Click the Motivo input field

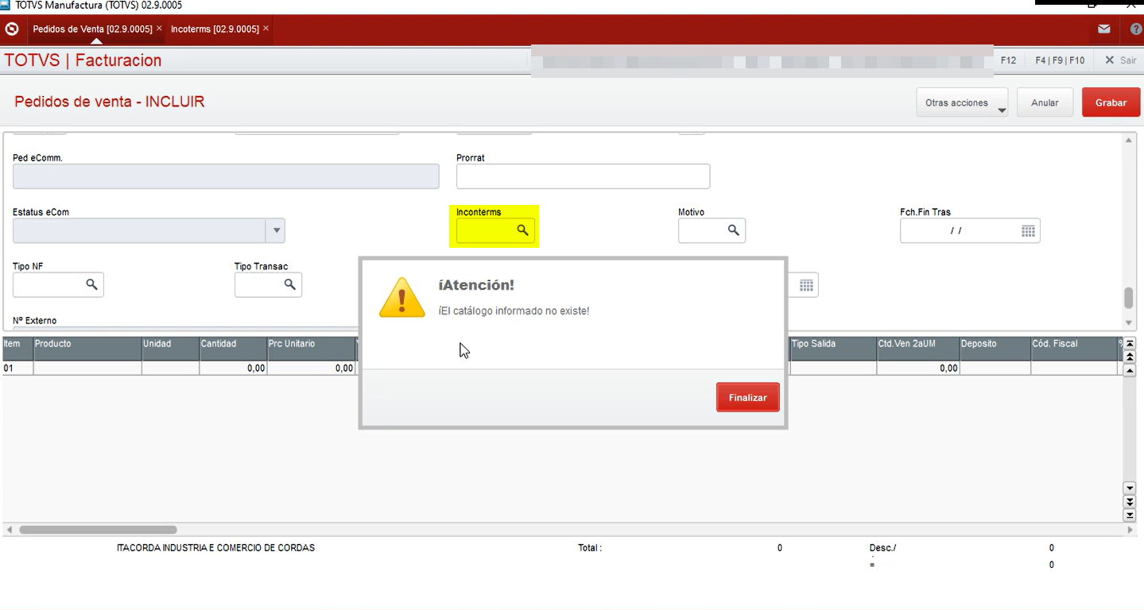coord(712,230)
